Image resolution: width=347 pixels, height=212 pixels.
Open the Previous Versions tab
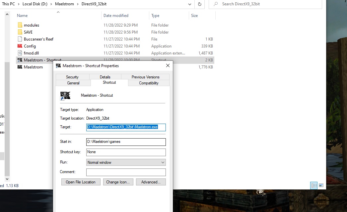point(145,77)
